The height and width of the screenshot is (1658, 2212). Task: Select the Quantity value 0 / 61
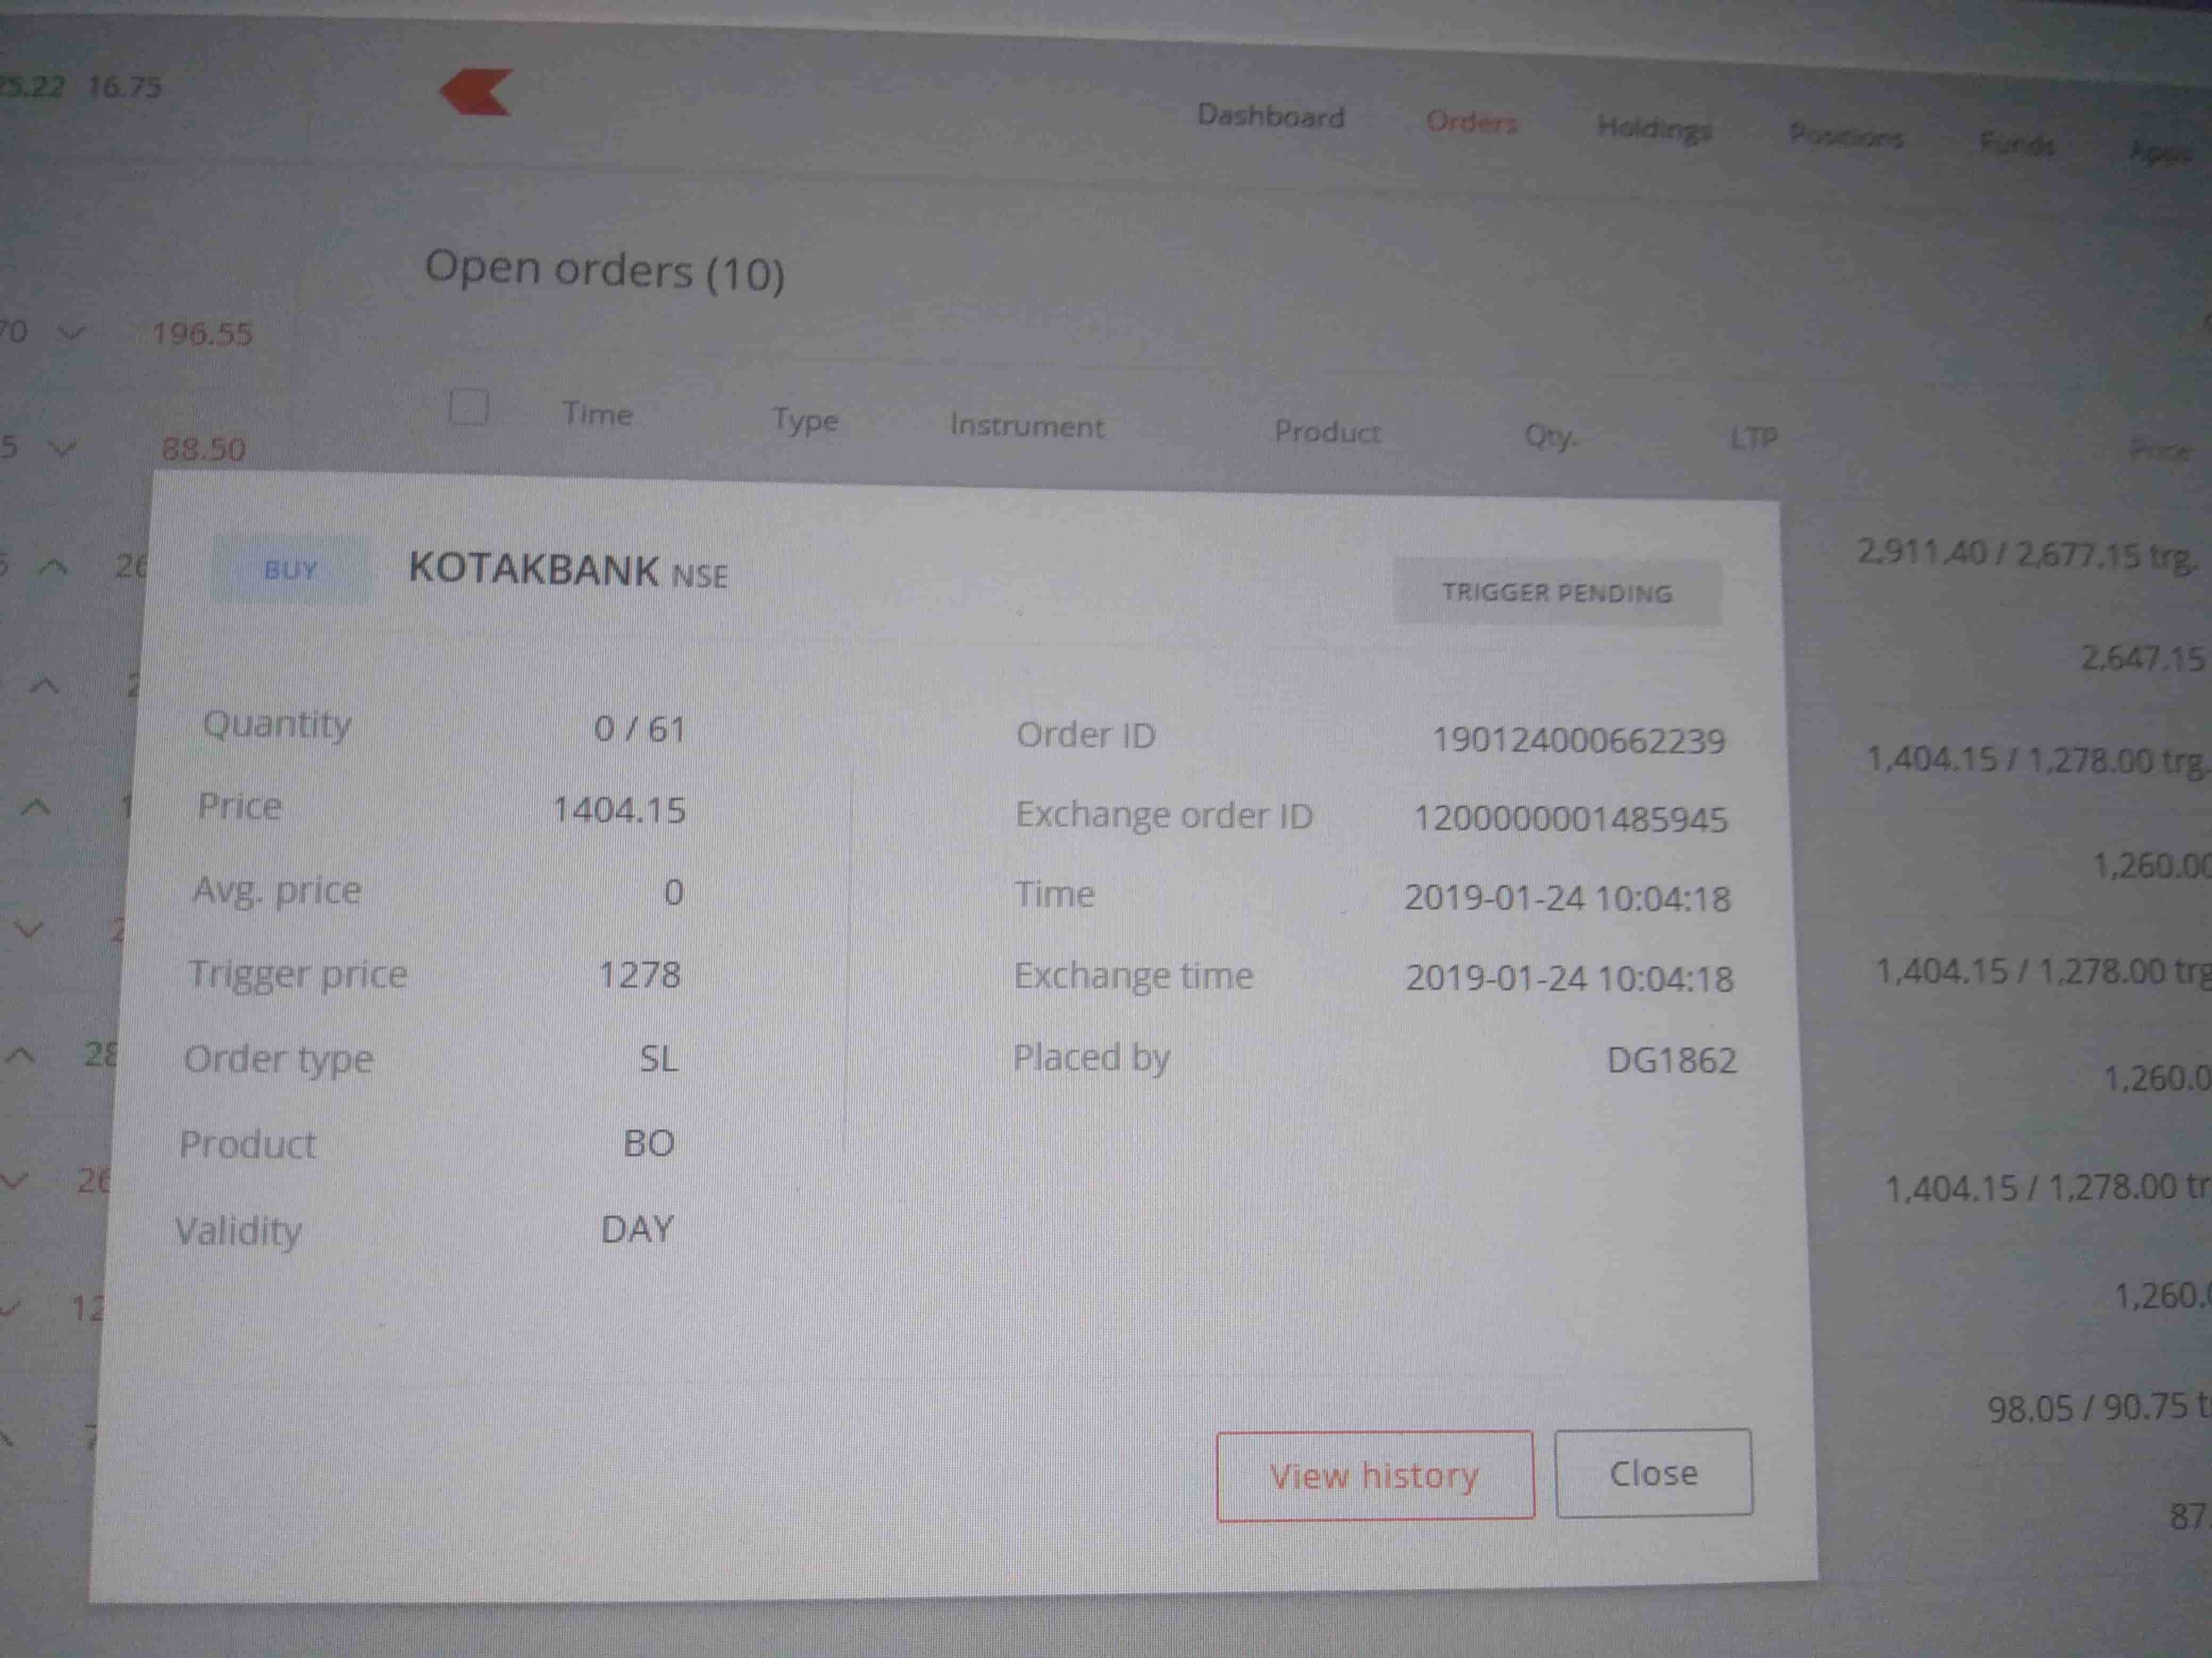[640, 729]
